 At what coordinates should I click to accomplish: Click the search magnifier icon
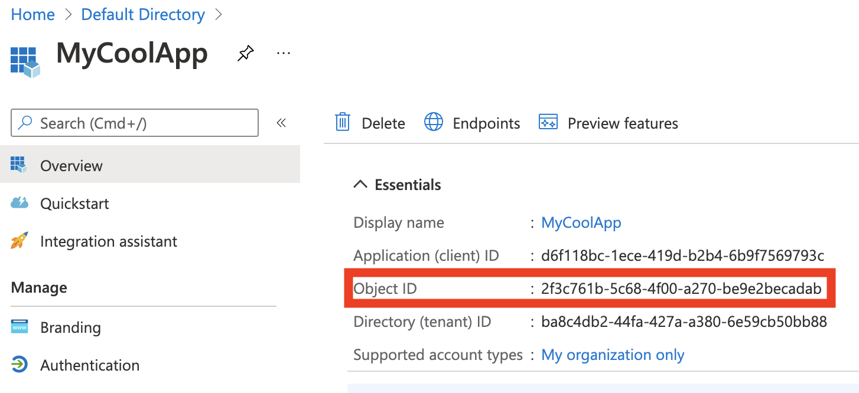24,123
